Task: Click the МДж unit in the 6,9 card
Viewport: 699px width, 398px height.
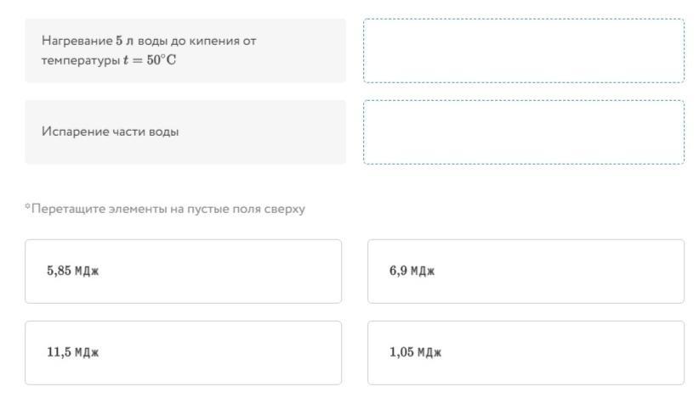Action: click(423, 272)
